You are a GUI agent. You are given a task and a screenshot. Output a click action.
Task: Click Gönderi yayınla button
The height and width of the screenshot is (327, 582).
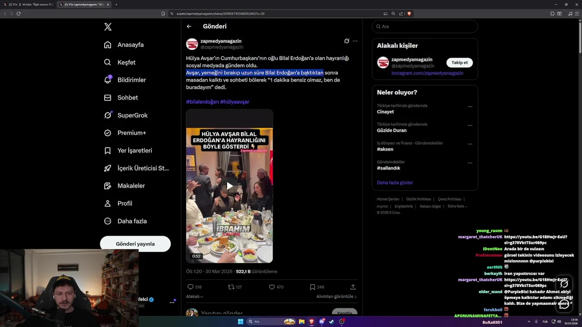[135, 244]
